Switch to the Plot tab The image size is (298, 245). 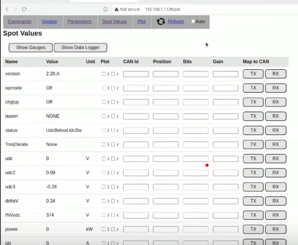142,21
